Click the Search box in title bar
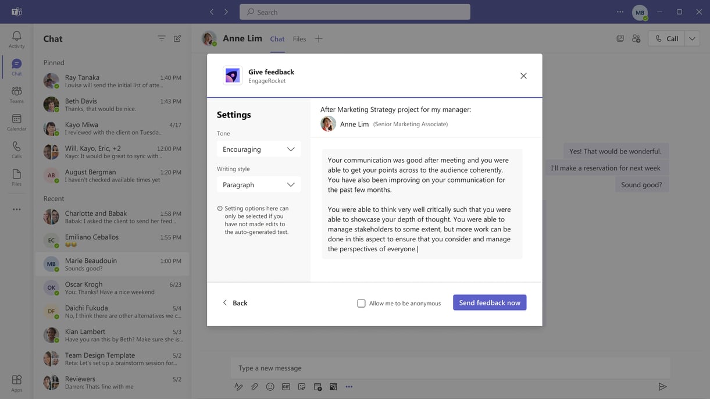This screenshot has height=399, width=710. tap(355, 12)
